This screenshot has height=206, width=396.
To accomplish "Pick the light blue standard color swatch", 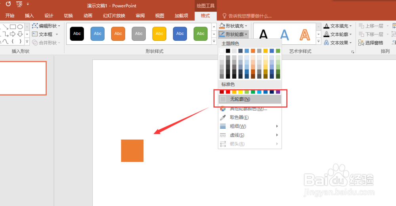I will [259, 92].
